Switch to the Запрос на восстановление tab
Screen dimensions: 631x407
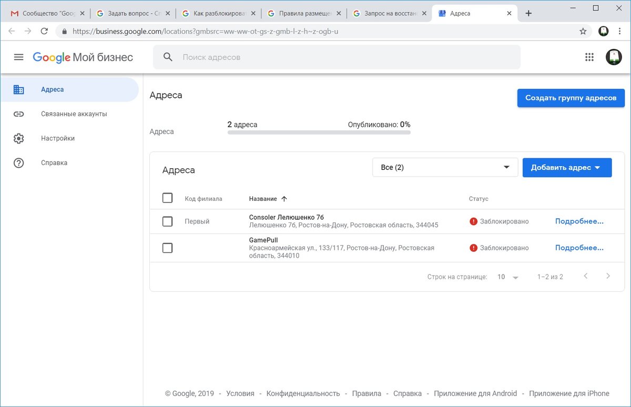(x=391, y=13)
